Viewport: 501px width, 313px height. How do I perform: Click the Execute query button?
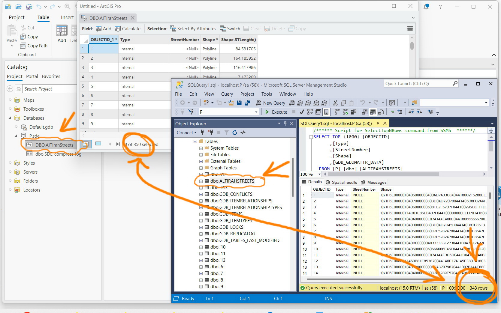276,112
